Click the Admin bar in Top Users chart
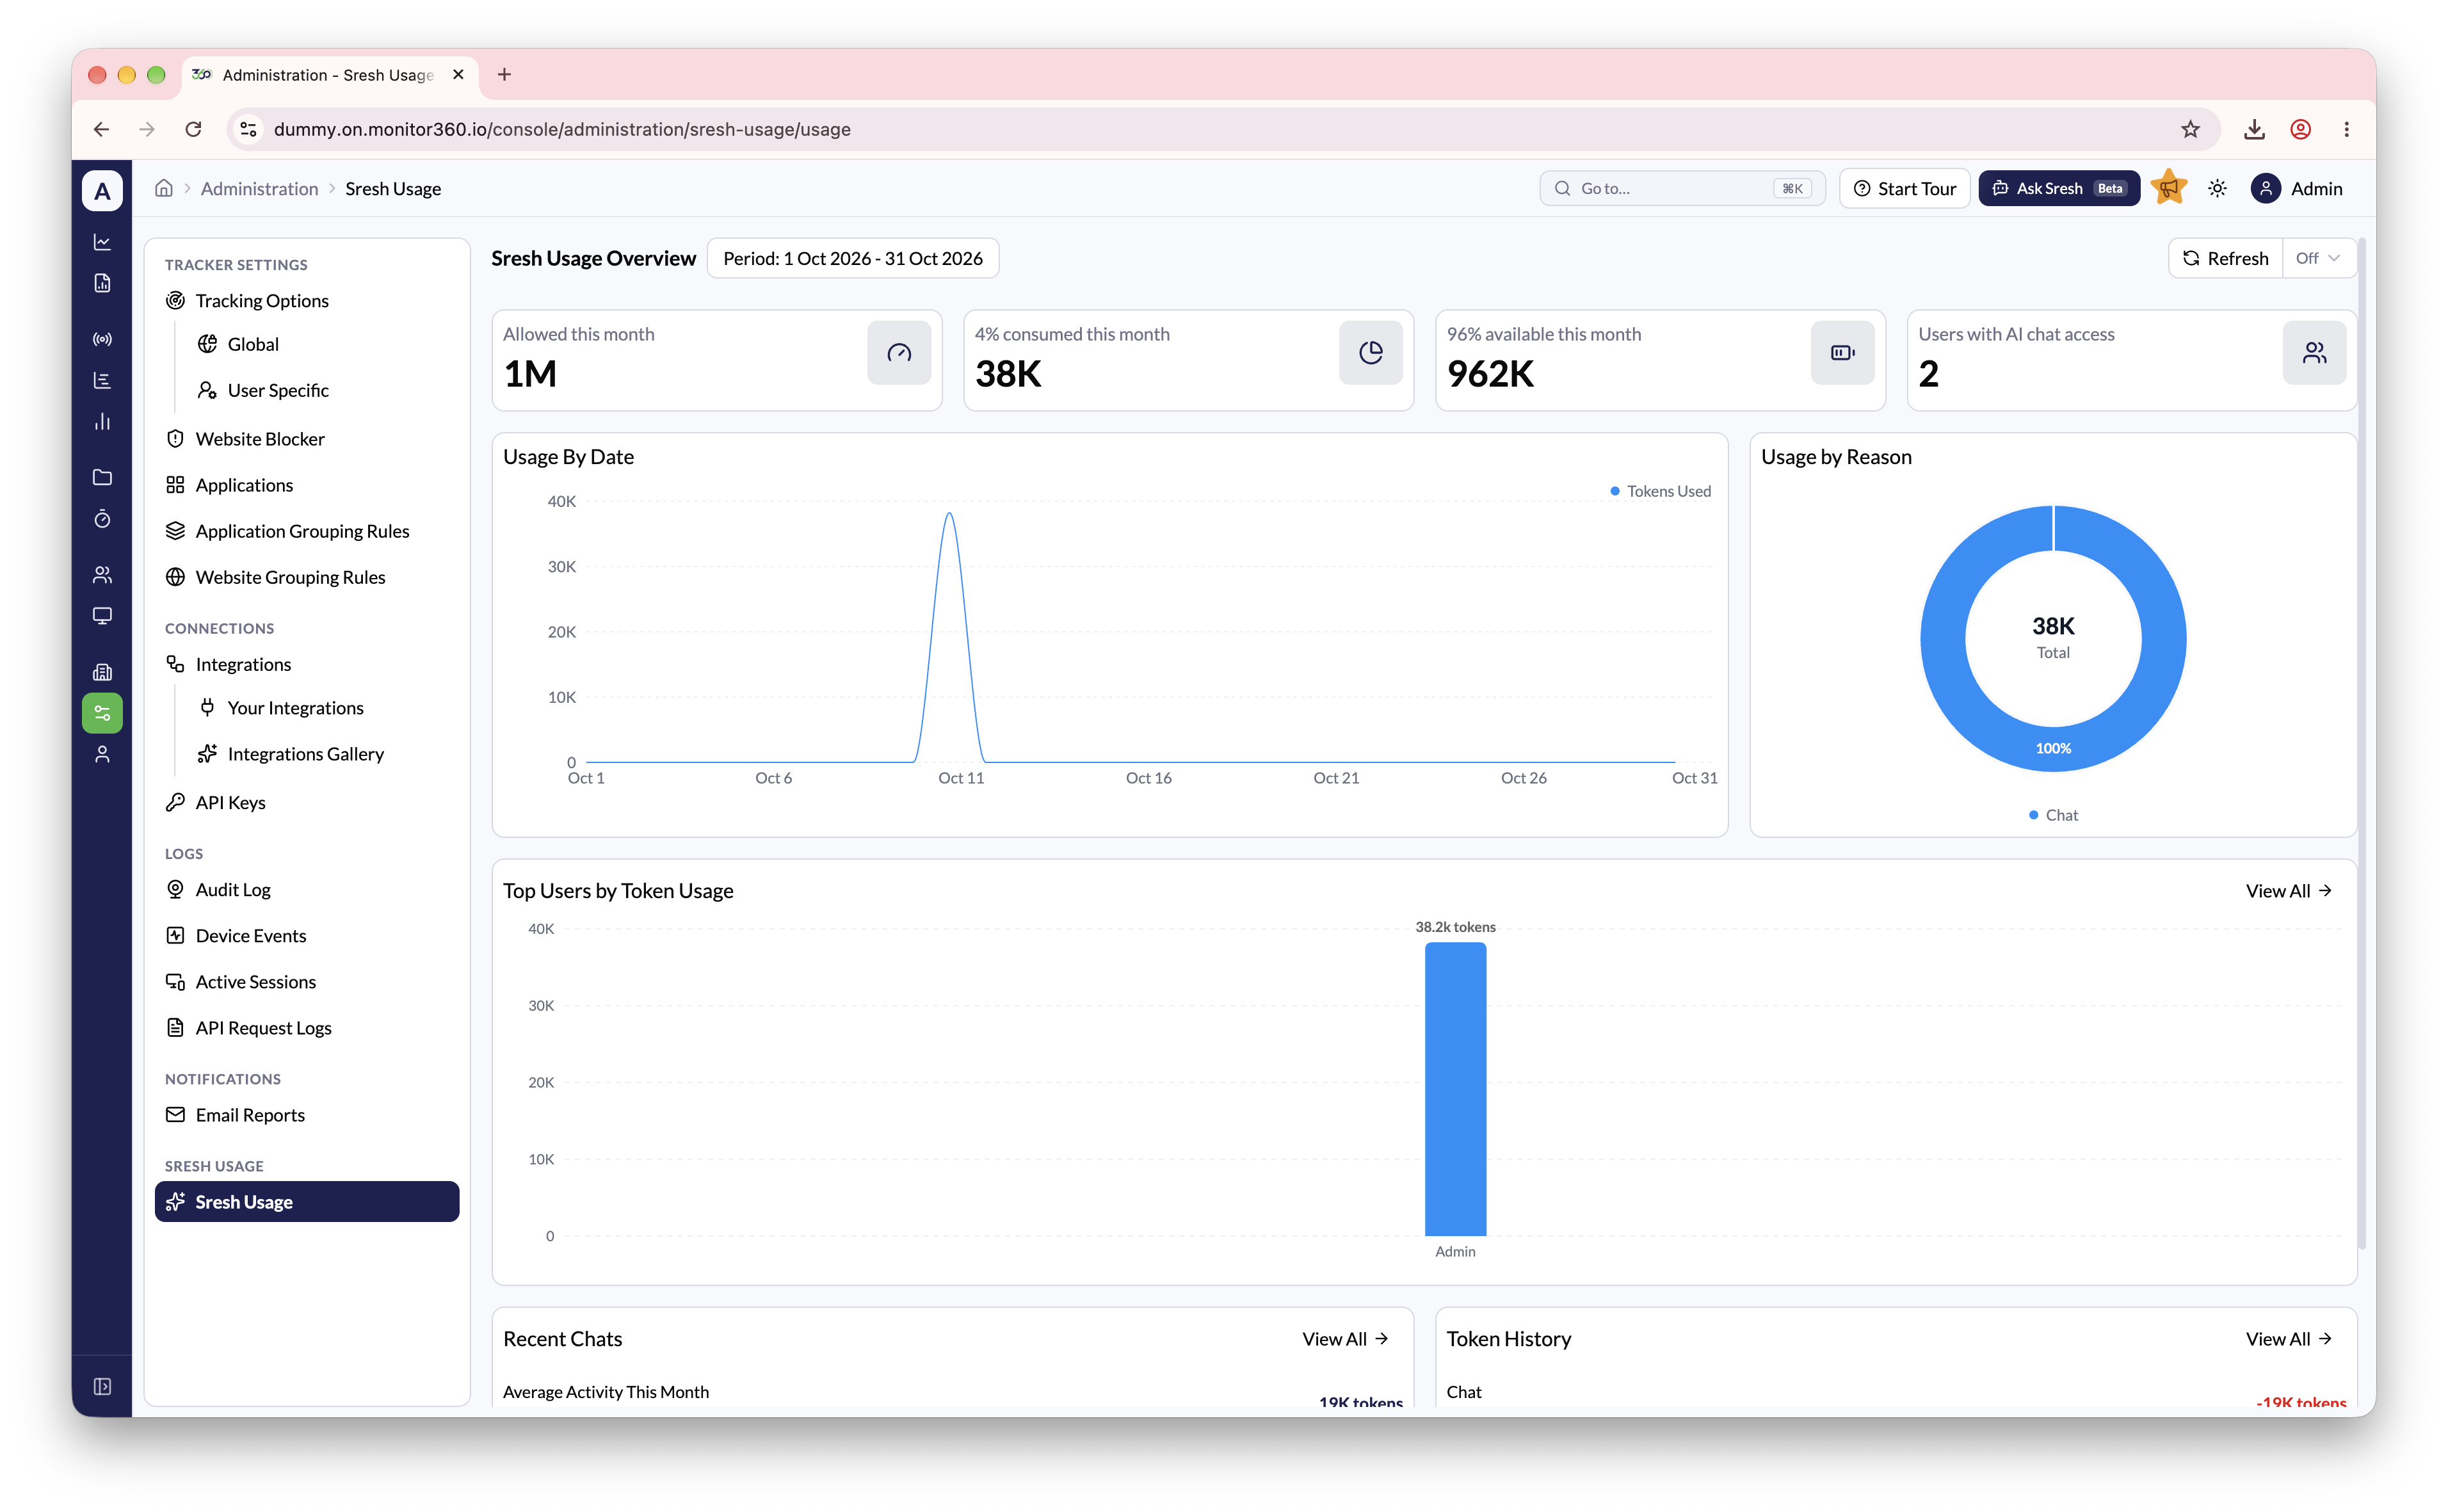This screenshot has width=2448, height=1512. (x=1455, y=1089)
